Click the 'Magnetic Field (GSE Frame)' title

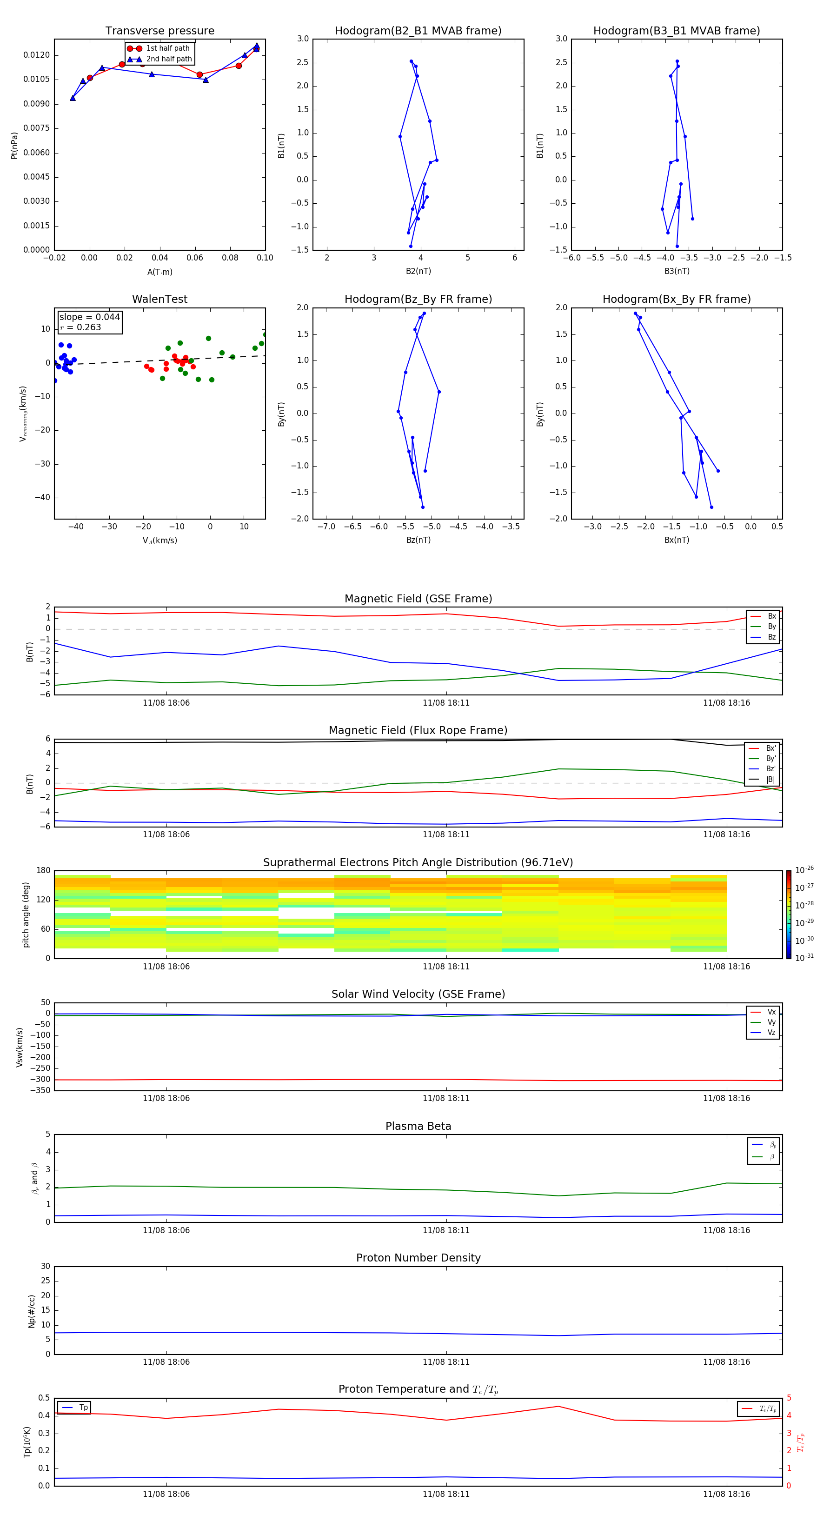click(x=418, y=599)
